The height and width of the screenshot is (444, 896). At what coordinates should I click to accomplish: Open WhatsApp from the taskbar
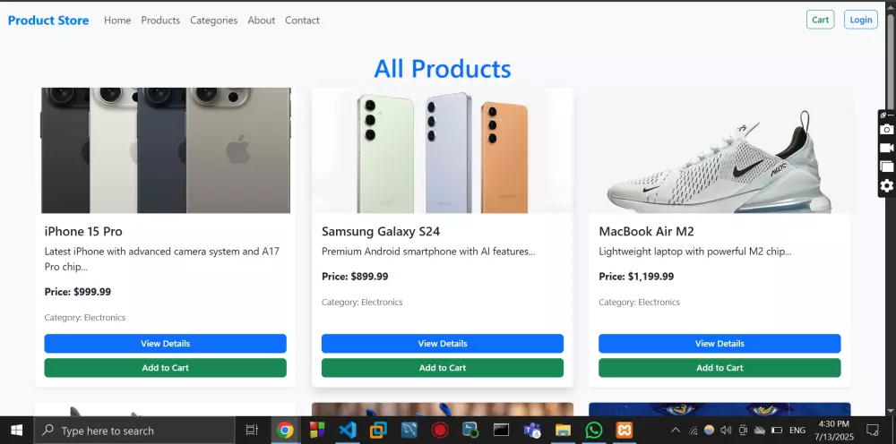(x=593, y=431)
